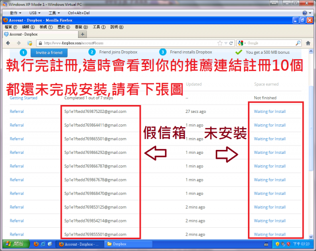Viewport: 316px width, 251px height.
Task: Go back with the Firefox back arrow
Action: coord(8,43)
